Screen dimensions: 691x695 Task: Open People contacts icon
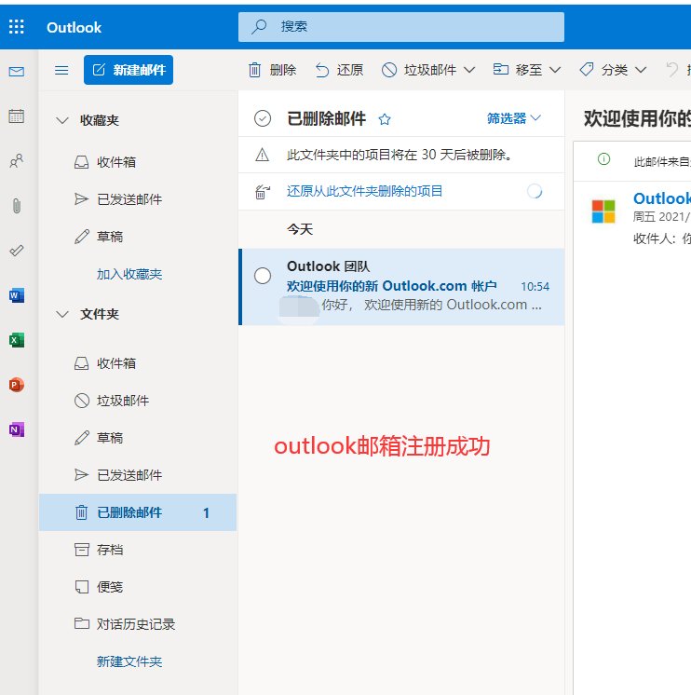pyautogui.click(x=17, y=160)
